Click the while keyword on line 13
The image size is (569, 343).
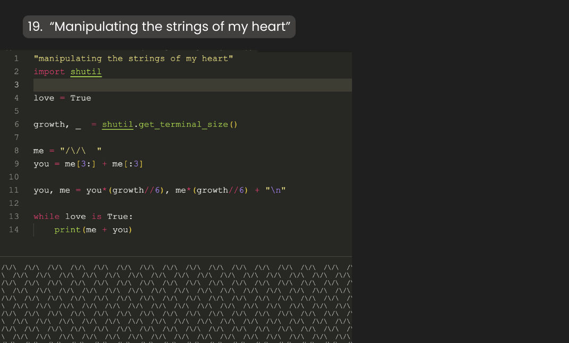46,216
